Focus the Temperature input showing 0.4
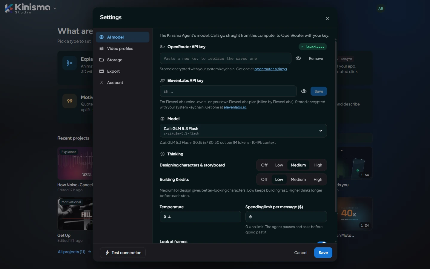430x269 pixels. pos(200,217)
